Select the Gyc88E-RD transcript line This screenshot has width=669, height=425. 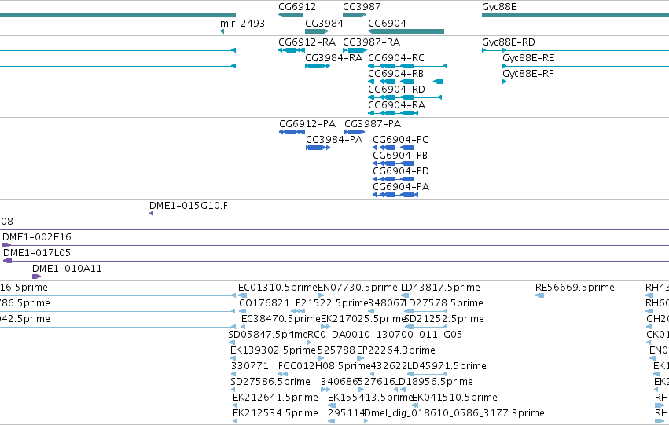(575, 50)
